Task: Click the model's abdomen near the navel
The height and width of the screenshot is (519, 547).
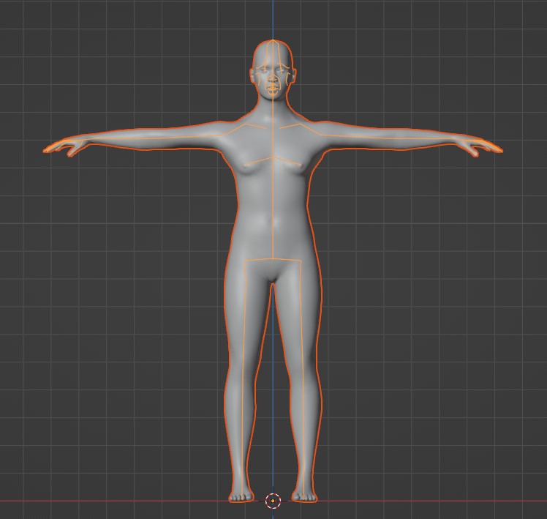Action: coord(273,220)
